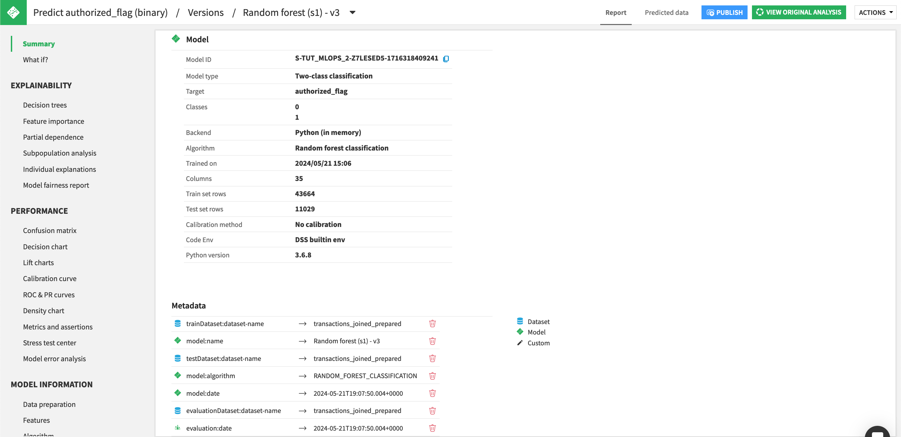The image size is (901, 437).
Task: Delete the model:algorithm metadata entry
Action: pos(432,375)
